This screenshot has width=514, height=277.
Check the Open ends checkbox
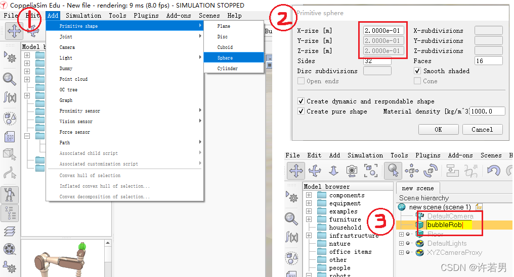click(301, 81)
